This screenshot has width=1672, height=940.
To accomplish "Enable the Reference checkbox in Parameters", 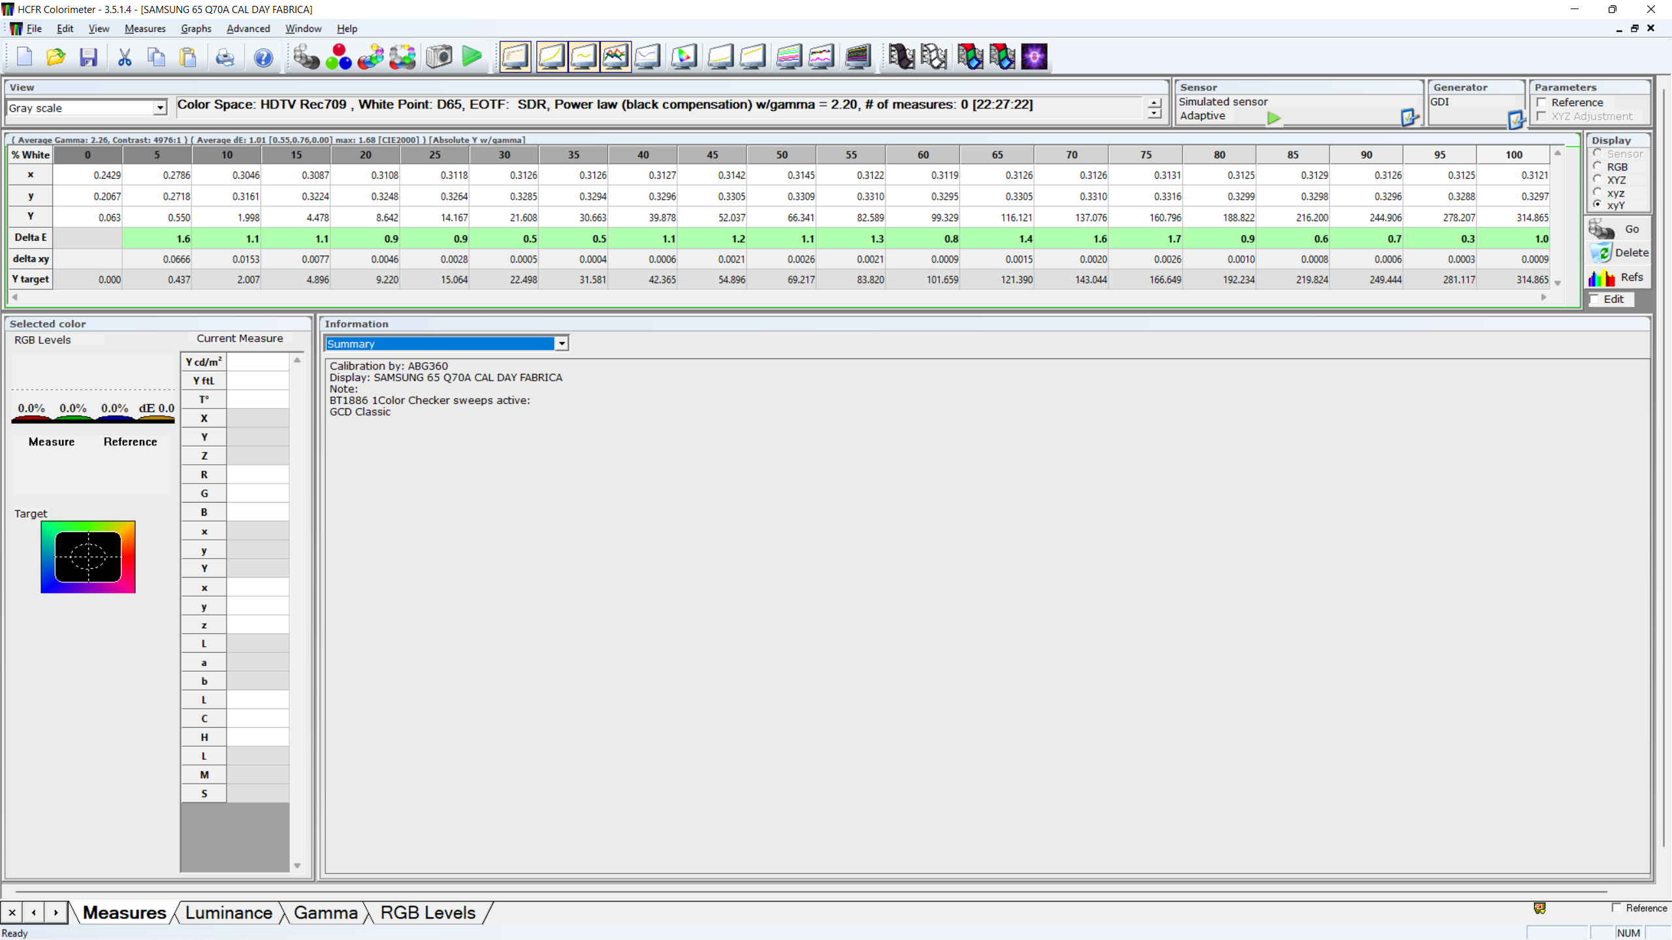I will click(x=1542, y=102).
